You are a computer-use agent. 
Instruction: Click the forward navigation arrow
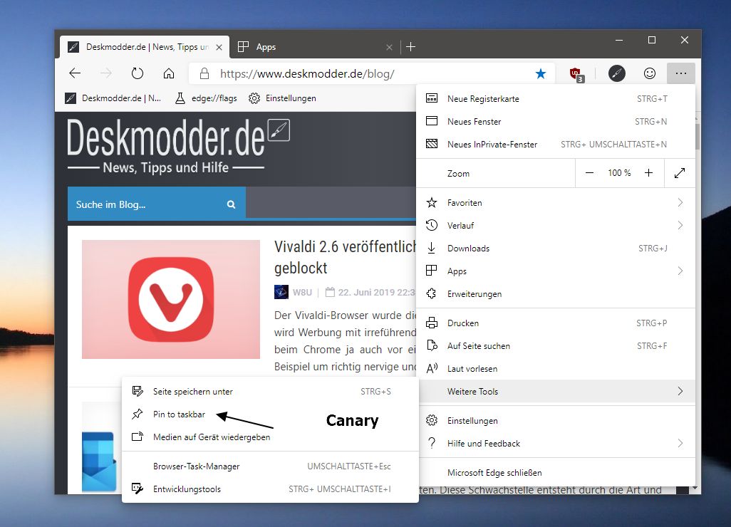pos(106,73)
